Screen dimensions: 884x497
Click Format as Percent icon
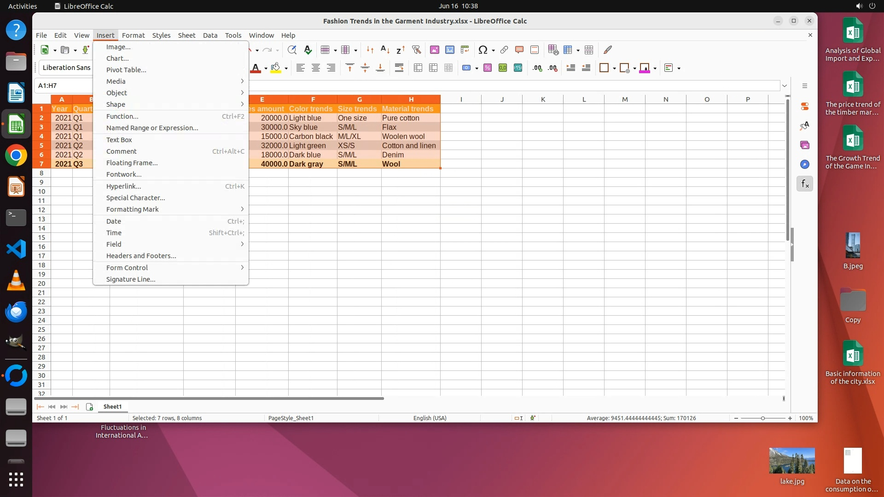(488, 68)
